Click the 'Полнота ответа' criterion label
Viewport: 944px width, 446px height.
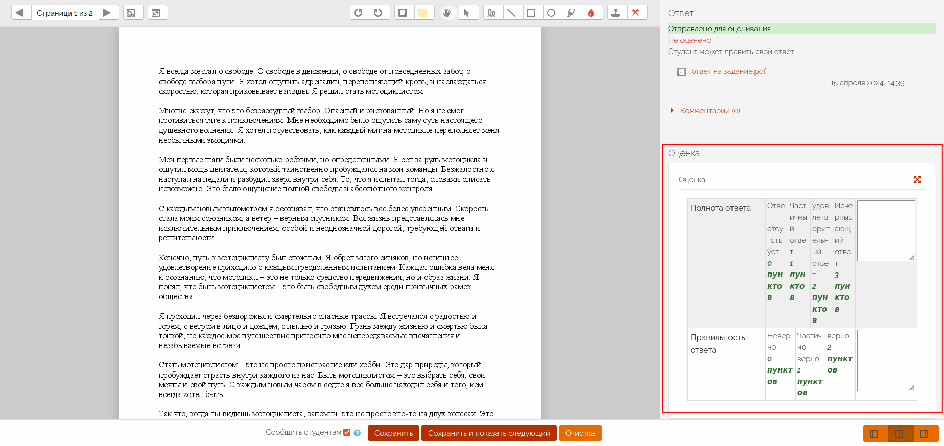[x=721, y=208]
